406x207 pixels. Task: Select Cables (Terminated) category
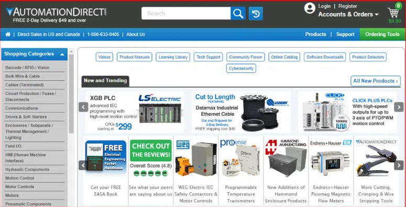tap(24, 85)
